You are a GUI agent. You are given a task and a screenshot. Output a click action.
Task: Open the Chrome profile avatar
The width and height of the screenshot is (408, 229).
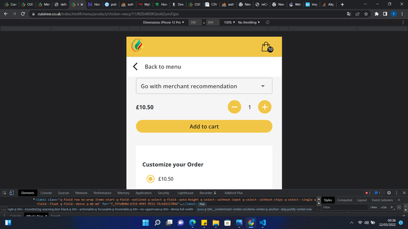tap(394, 14)
